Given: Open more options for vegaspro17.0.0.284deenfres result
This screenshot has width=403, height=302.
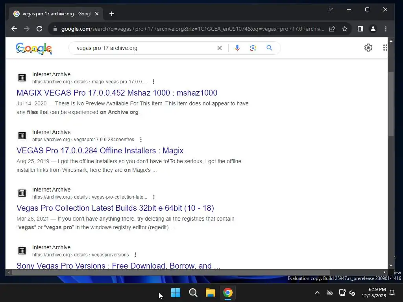Looking at the screenshot, I should tap(141, 140).
